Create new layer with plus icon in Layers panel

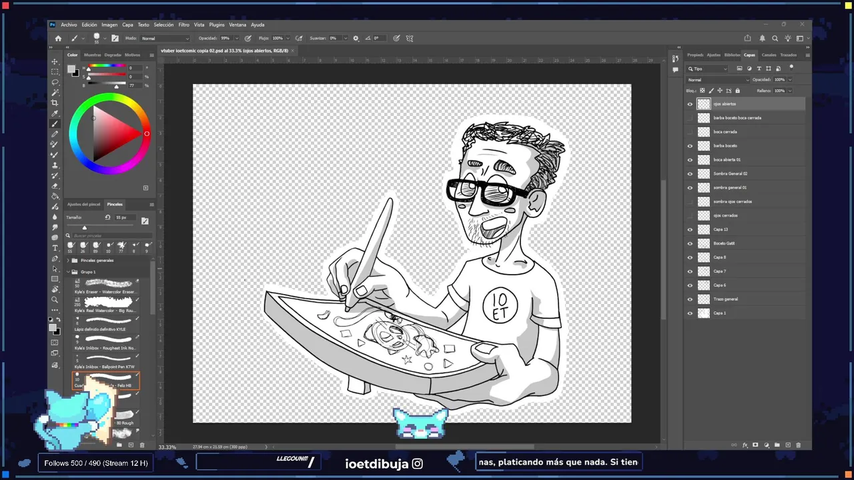tap(788, 445)
